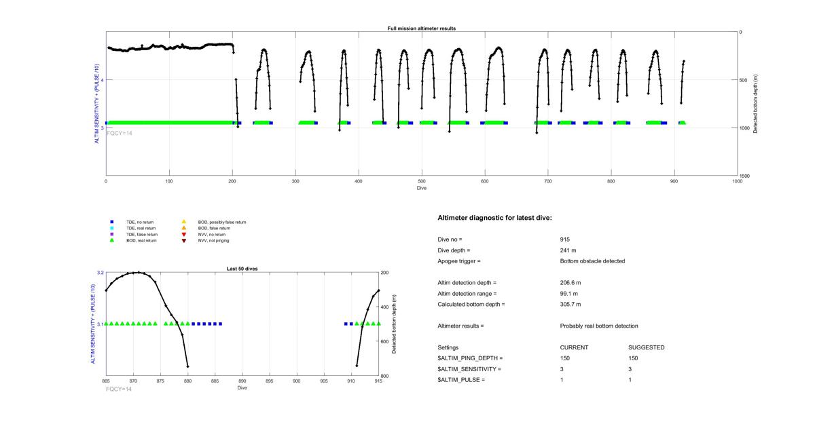Click the 'Dive depth =' label
The width and height of the screenshot is (815, 422).
point(453,250)
